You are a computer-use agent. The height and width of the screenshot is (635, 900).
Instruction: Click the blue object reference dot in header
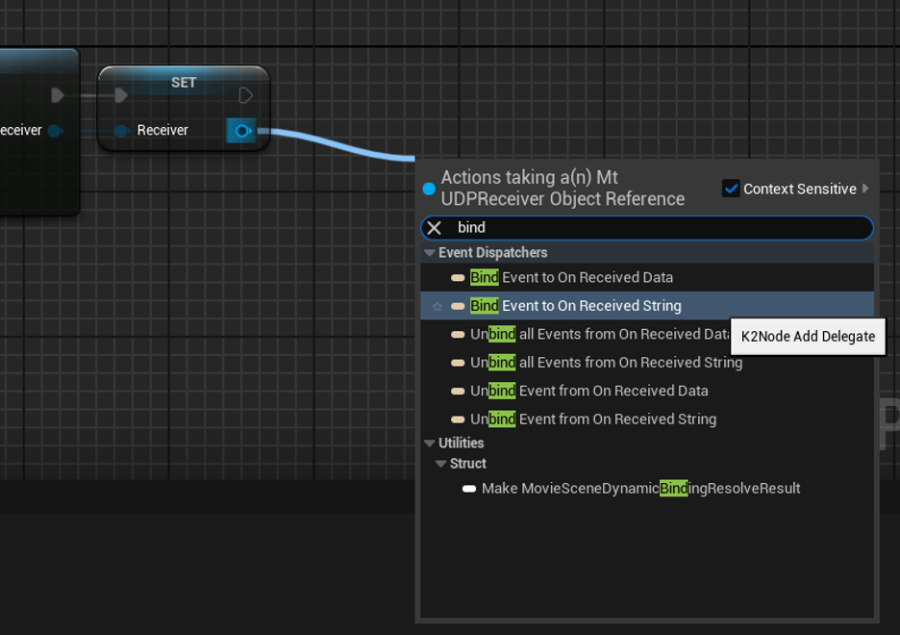point(429,189)
